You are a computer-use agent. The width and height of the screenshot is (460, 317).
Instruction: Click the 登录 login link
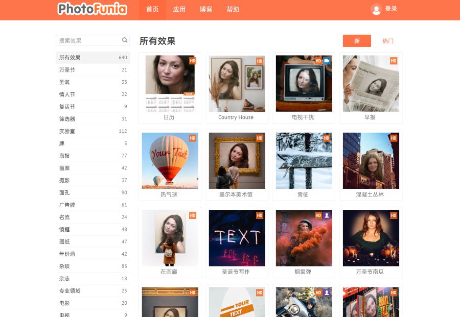(x=391, y=9)
